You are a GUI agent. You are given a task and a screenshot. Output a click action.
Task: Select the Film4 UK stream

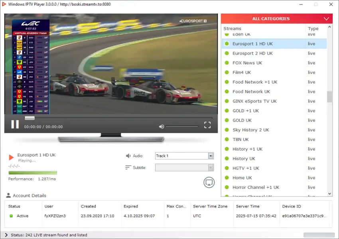coord(274,72)
